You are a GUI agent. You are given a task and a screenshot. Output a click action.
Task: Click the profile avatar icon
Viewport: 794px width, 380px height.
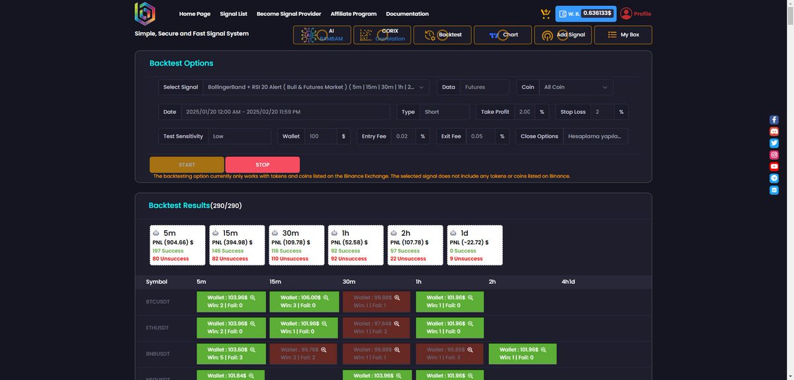pyautogui.click(x=626, y=13)
